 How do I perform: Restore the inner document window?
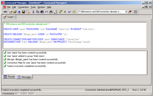(146, 7)
